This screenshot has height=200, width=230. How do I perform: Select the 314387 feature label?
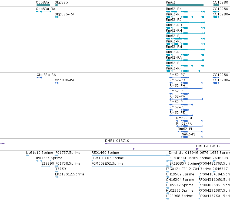[x=176, y=158]
